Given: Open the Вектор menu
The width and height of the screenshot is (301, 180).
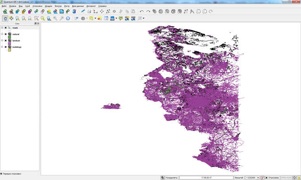Looking at the screenshot, I should [x=58, y=6].
